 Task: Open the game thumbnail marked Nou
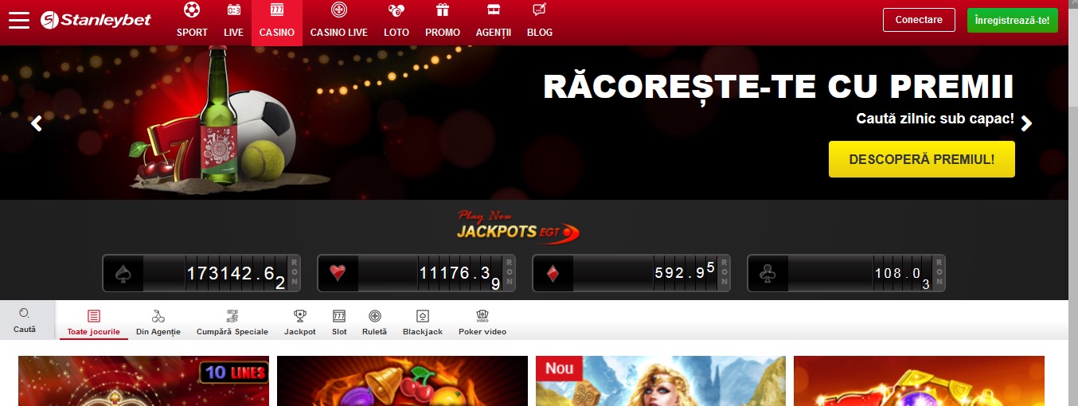(661, 381)
